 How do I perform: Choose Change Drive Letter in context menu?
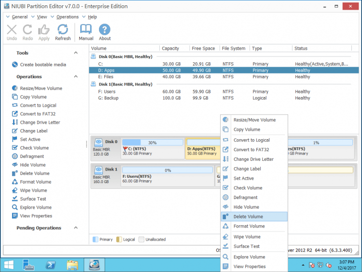point(254,159)
